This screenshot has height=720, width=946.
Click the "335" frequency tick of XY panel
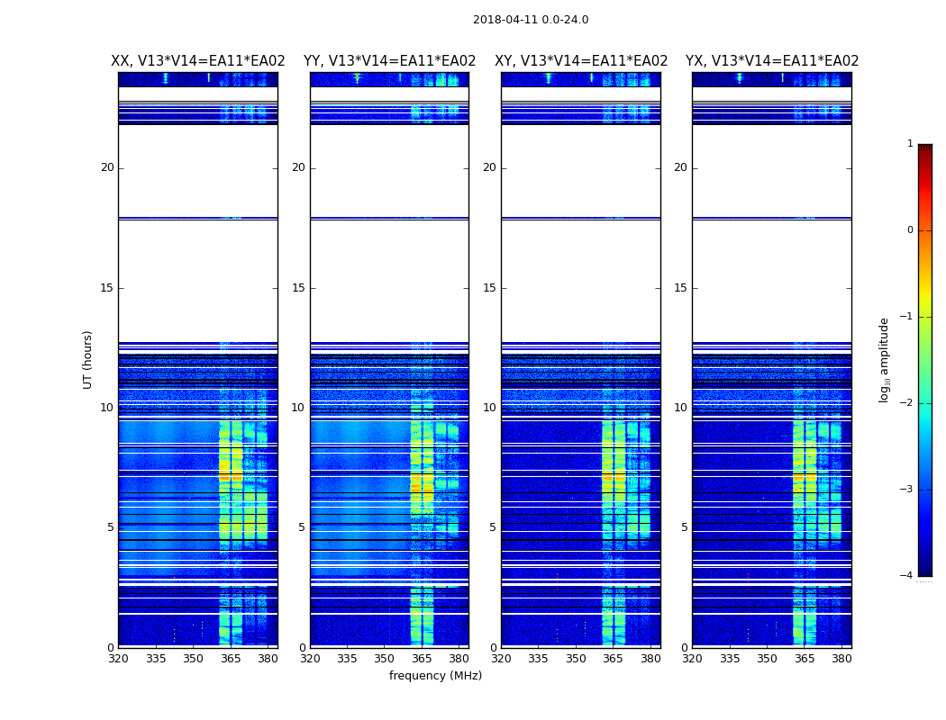[x=538, y=659]
